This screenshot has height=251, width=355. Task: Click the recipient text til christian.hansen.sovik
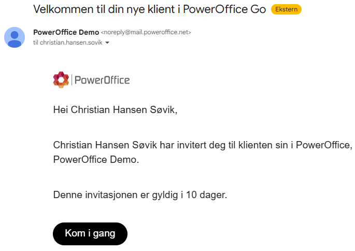(x=68, y=43)
